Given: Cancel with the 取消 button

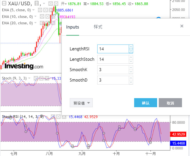Looking at the screenshot, I should tap(170, 103).
